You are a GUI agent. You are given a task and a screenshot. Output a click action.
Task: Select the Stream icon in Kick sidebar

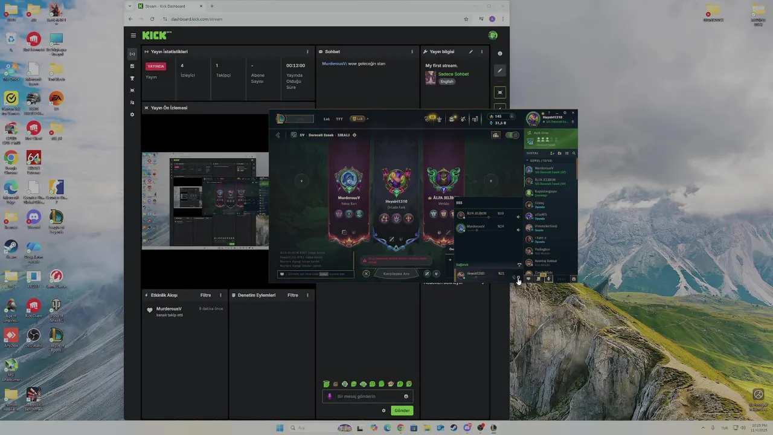click(x=132, y=54)
